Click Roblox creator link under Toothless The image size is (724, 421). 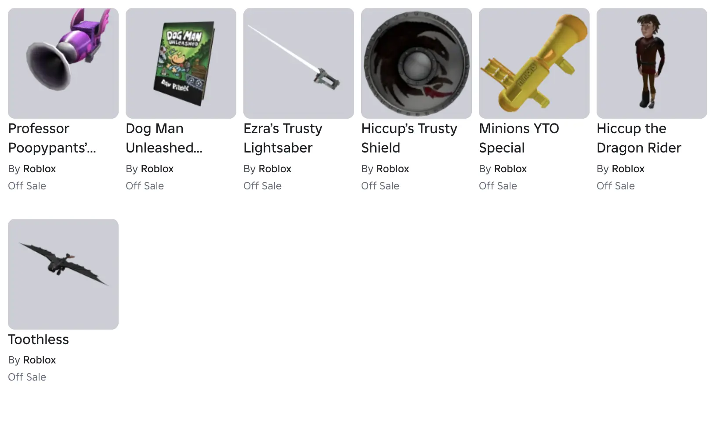[x=40, y=360]
